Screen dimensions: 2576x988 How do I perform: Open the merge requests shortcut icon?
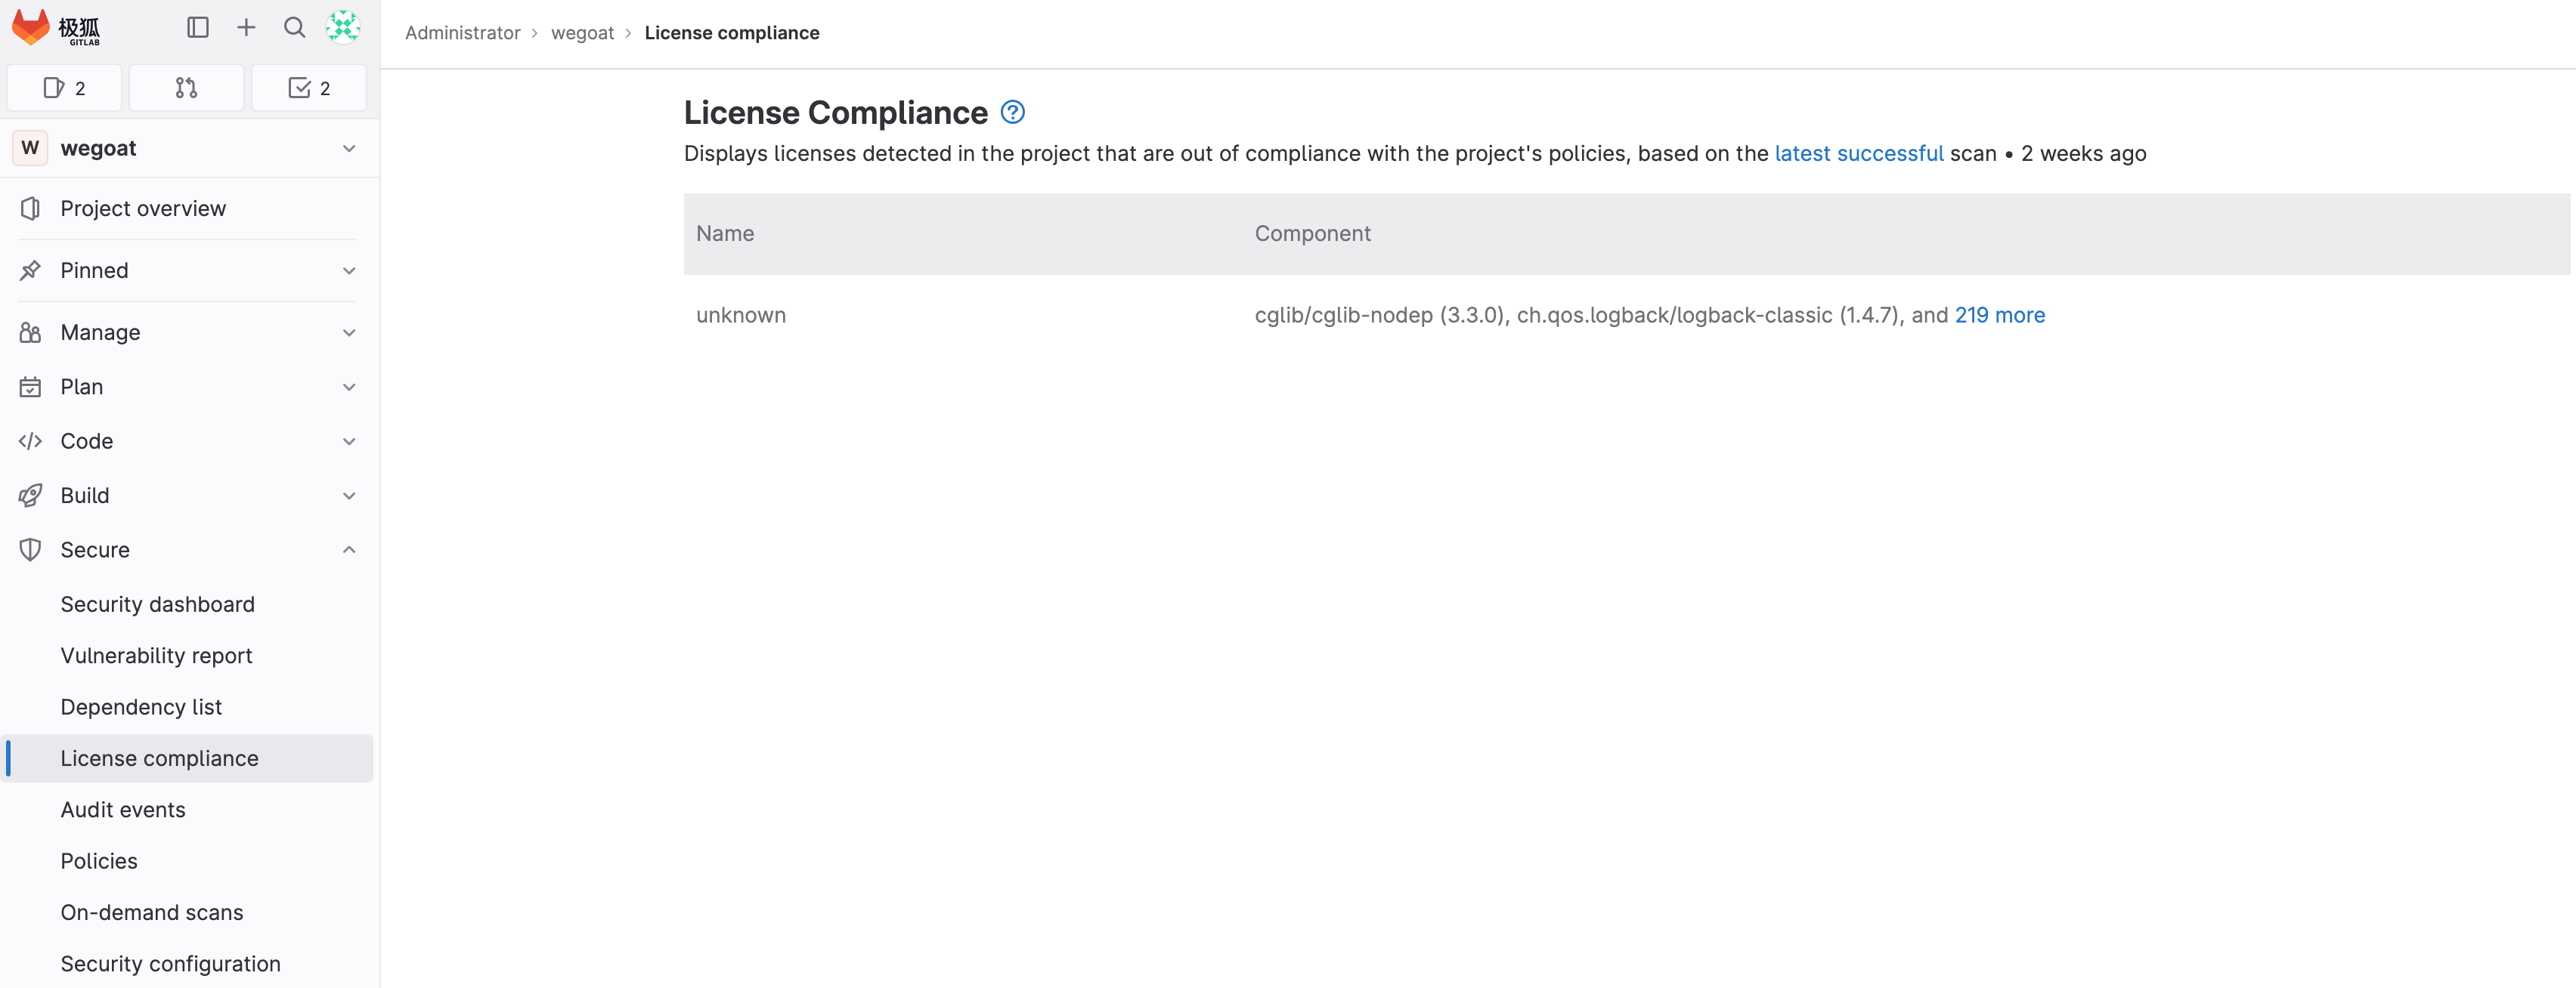(x=186, y=88)
